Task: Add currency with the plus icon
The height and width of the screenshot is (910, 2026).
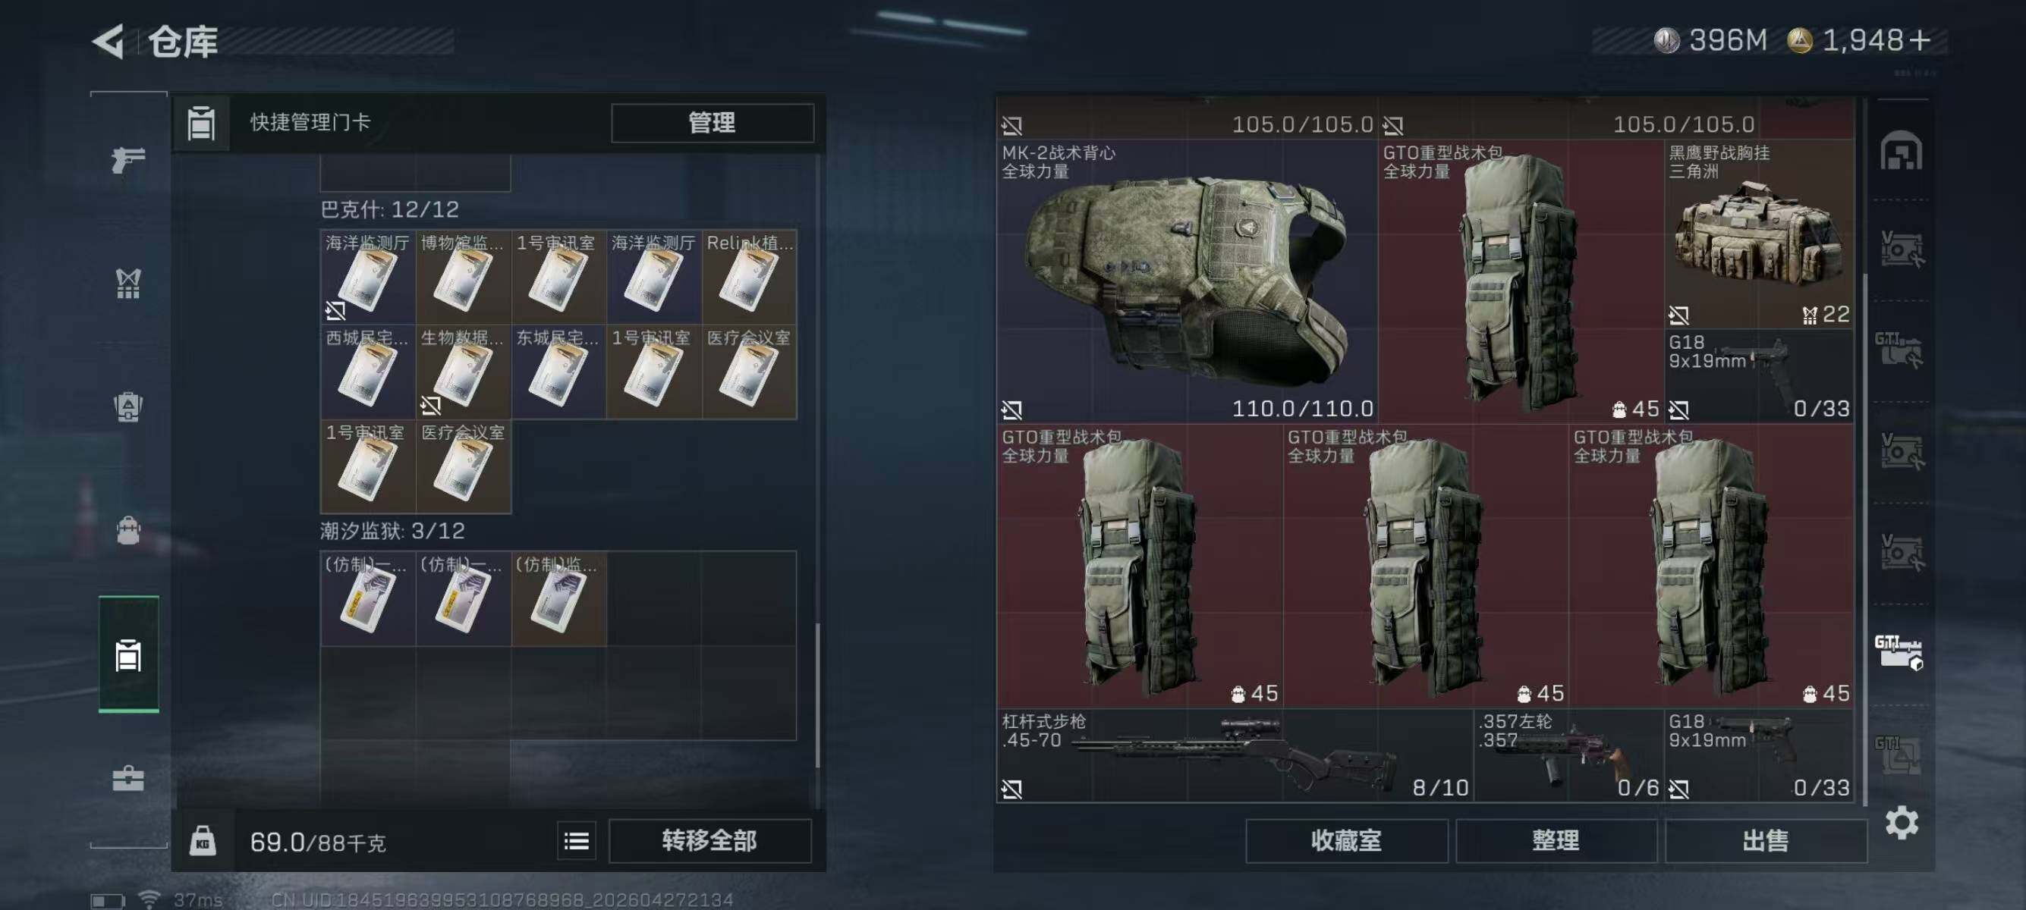Action: pos(1920,40)
